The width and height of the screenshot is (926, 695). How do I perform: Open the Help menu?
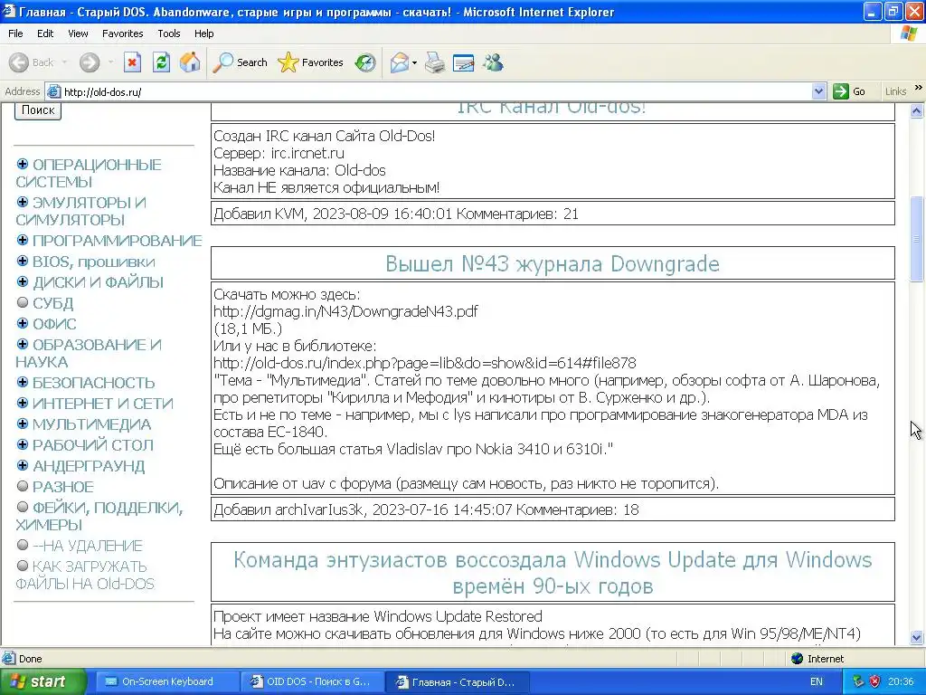pyautogui.click(x=203, y=33)
